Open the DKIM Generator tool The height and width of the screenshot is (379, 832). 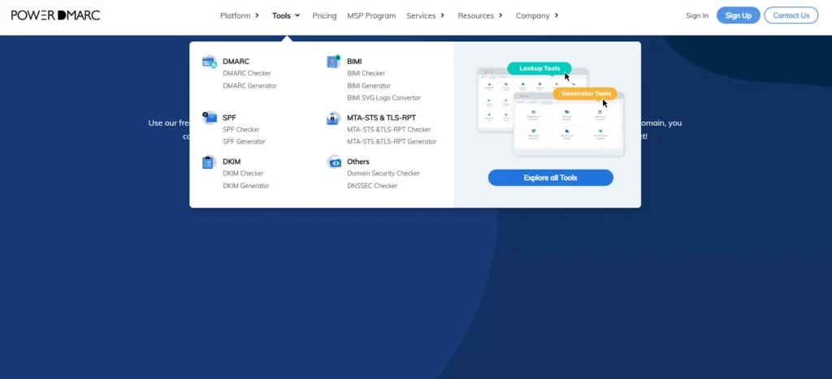[x=246, y=186]
